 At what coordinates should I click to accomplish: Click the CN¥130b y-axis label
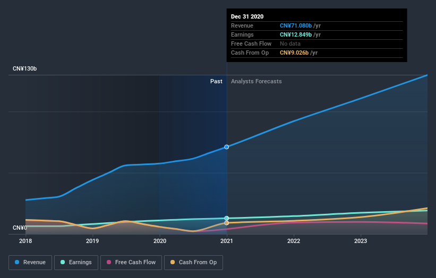[25, 68]
